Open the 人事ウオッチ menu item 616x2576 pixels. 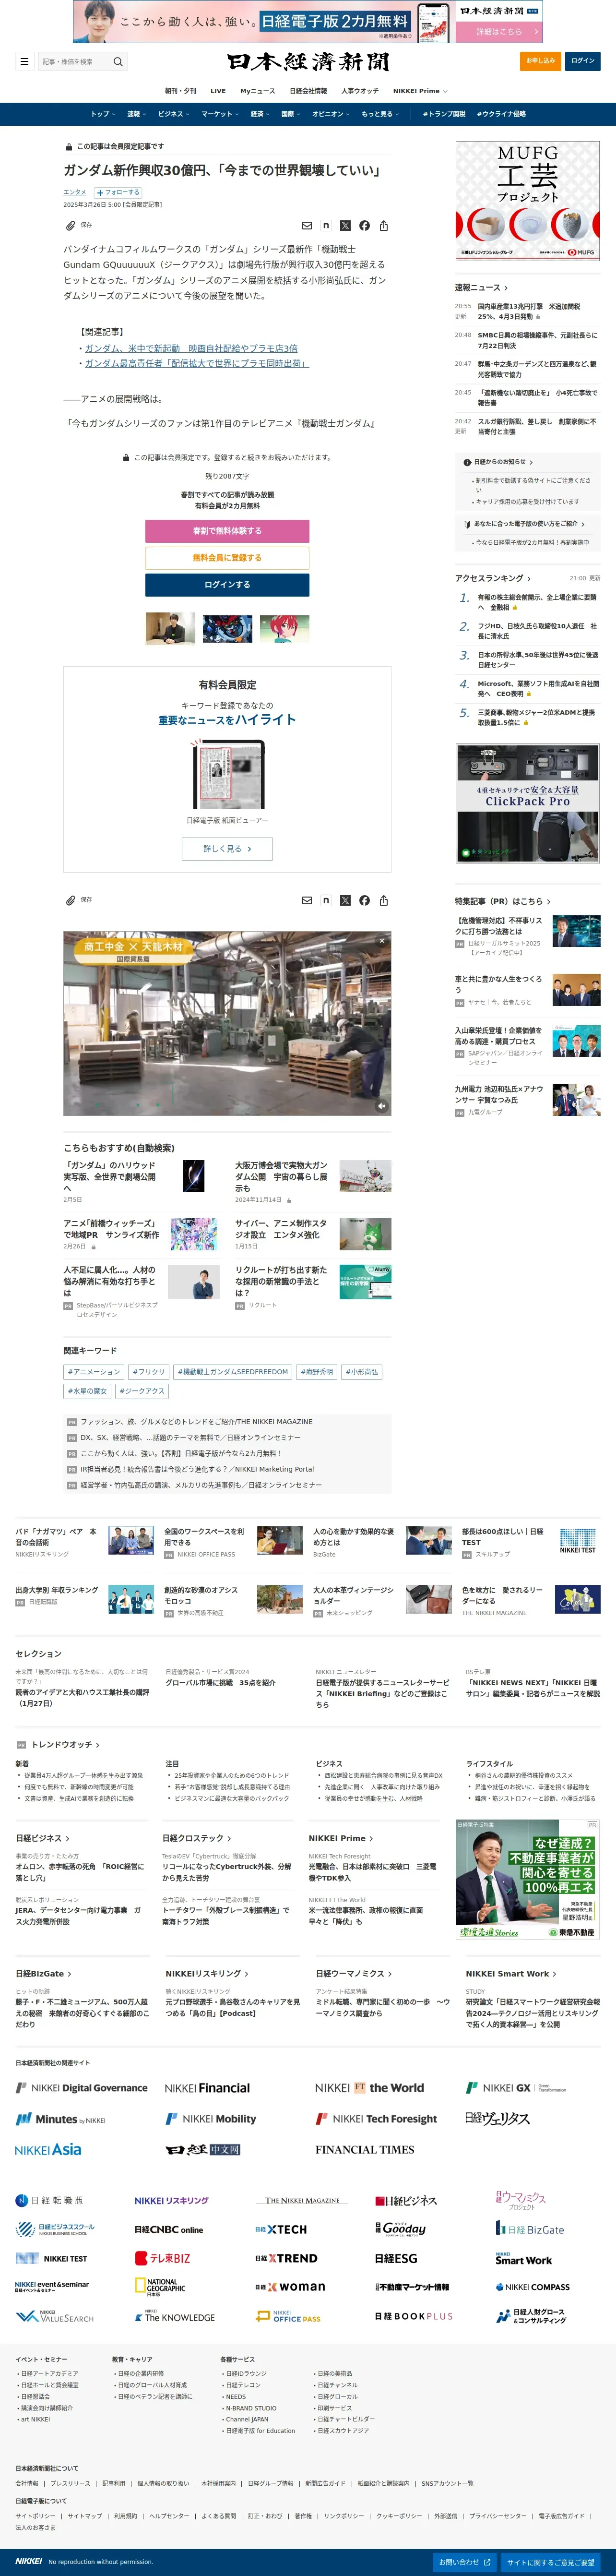[x=360, y=91]
